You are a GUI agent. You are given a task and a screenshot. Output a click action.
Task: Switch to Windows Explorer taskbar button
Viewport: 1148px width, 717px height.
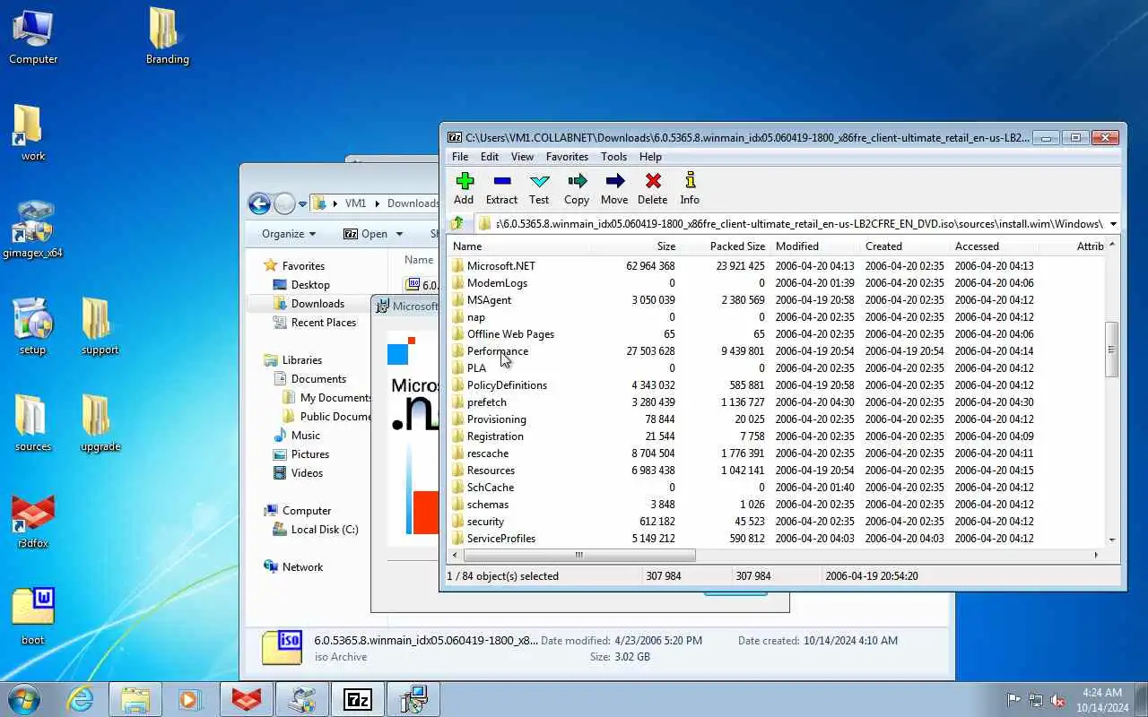click(135, 699)
